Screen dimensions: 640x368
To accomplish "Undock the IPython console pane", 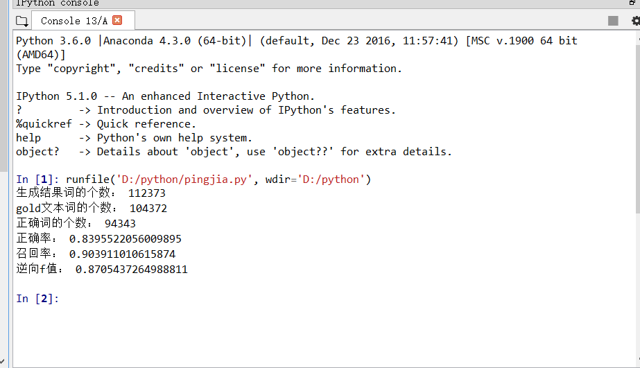I will pos(632,3).
